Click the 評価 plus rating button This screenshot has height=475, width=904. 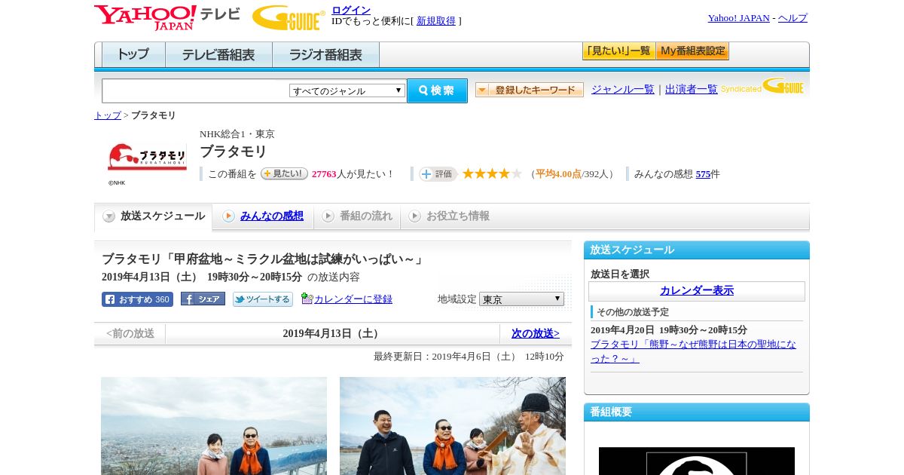click(438, 174)
